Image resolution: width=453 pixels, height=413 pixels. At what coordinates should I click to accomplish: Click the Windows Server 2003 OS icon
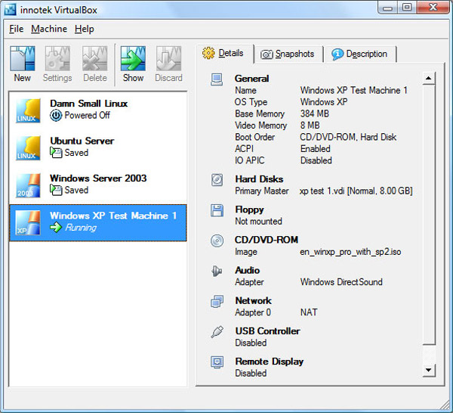click(28, 185)
